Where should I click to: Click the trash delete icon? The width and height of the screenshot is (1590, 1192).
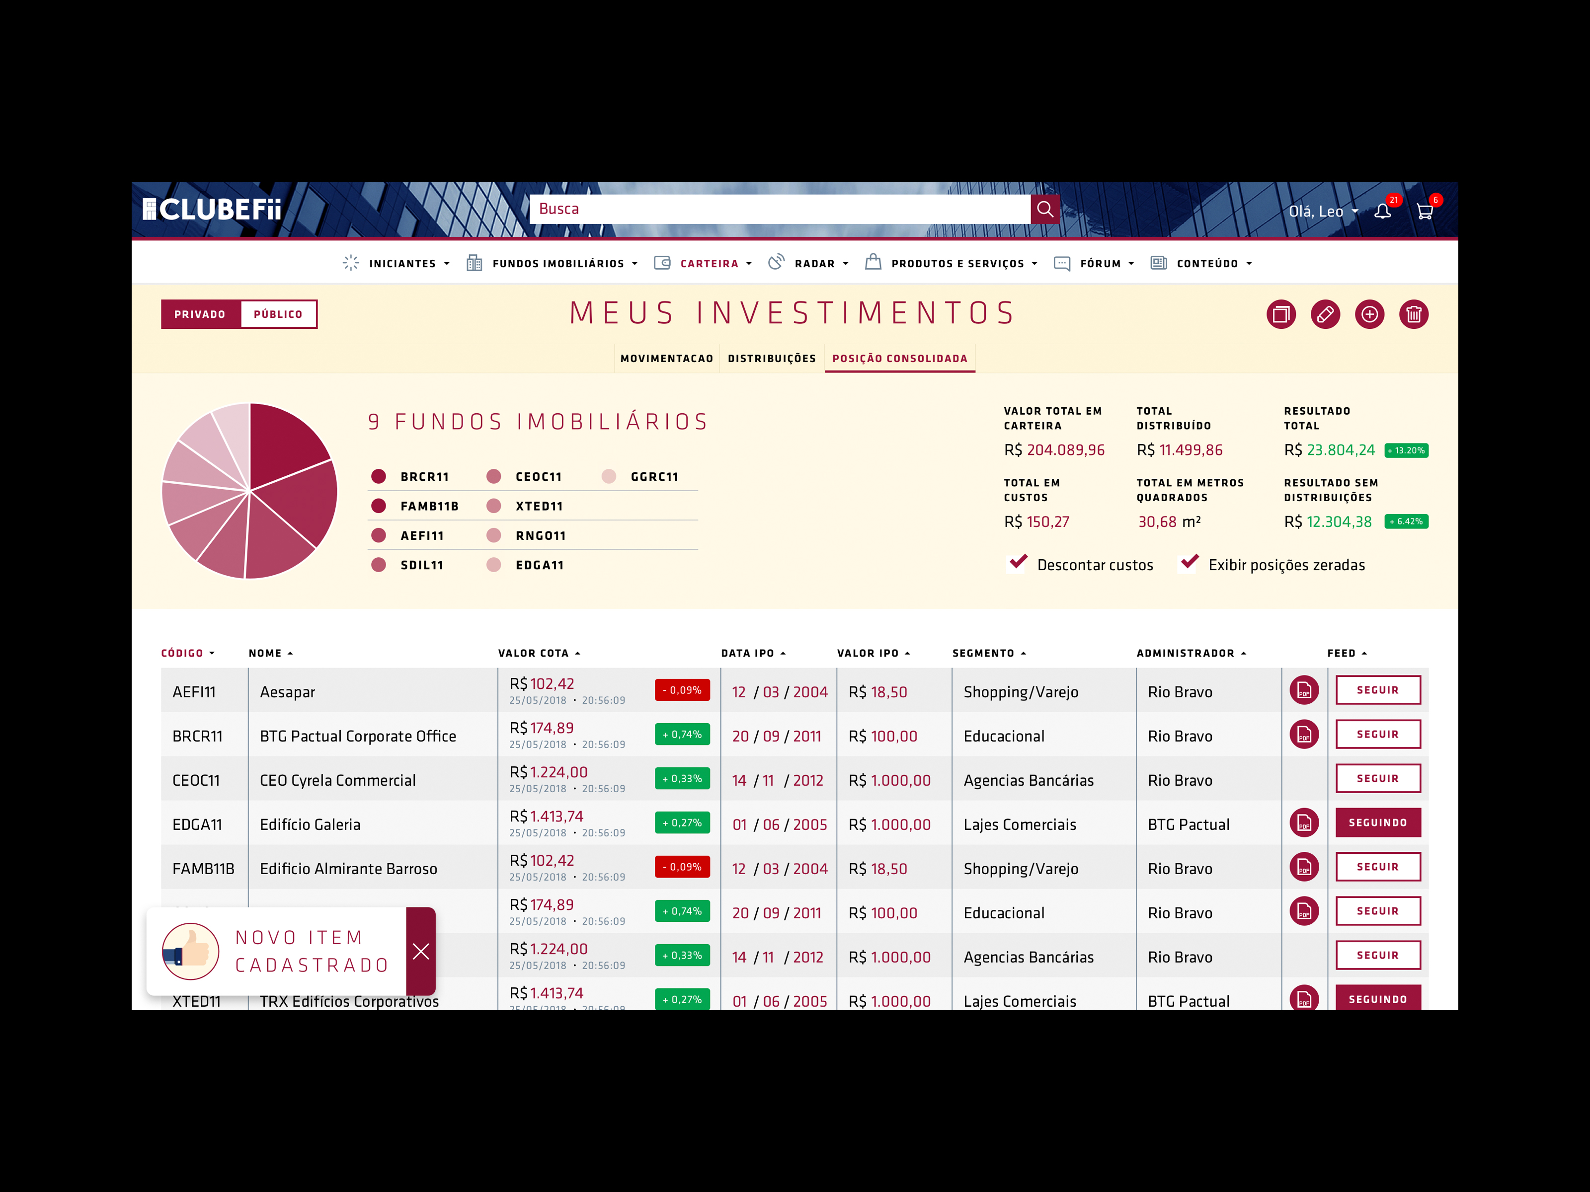(1413, 314)
